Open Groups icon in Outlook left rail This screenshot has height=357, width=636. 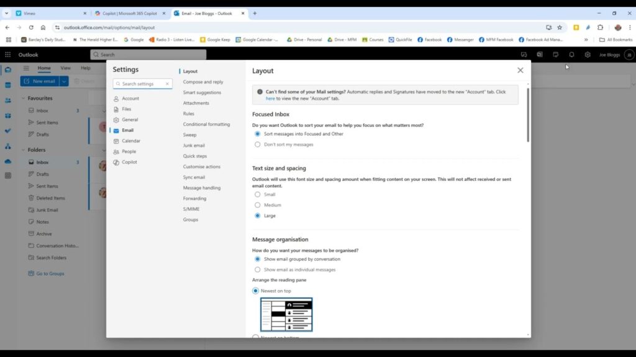pyautogui.click(x=7, y=116)
